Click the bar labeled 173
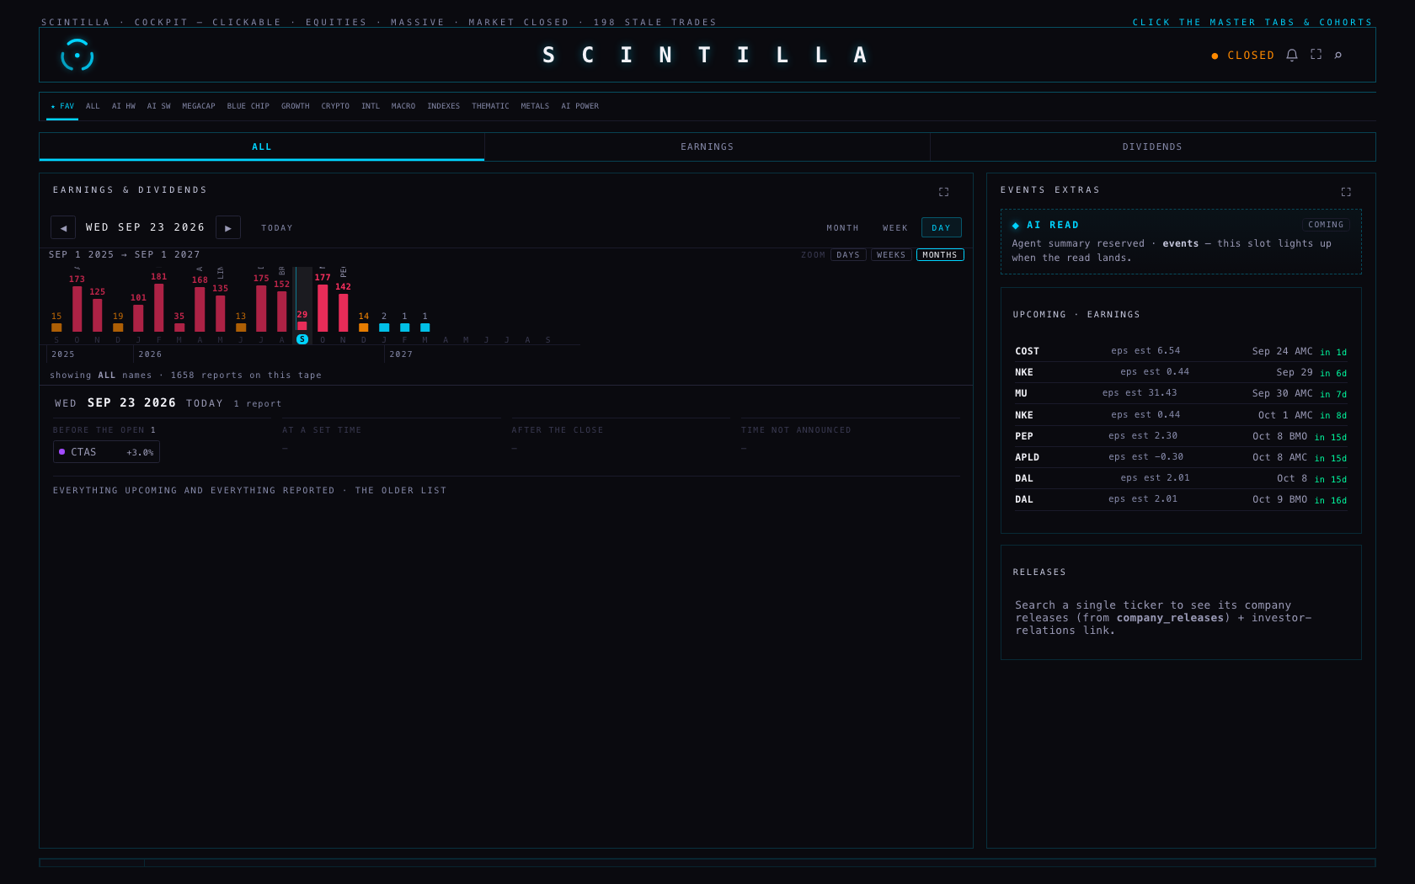 click(x=77, y=309)
